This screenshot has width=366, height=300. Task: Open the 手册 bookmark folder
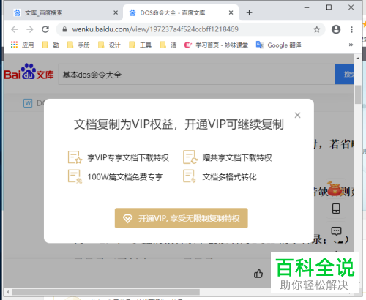tap(78, 45)
